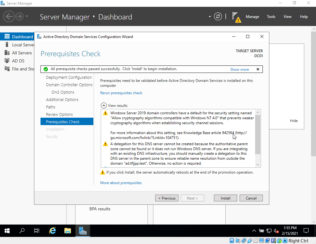Open Internet Explorer from the taskbar
This screenshot has height=244, width=316.
pos(53,231)
